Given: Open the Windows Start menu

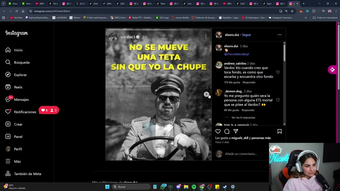Looking at the screenshot, I should click(107, 187).
